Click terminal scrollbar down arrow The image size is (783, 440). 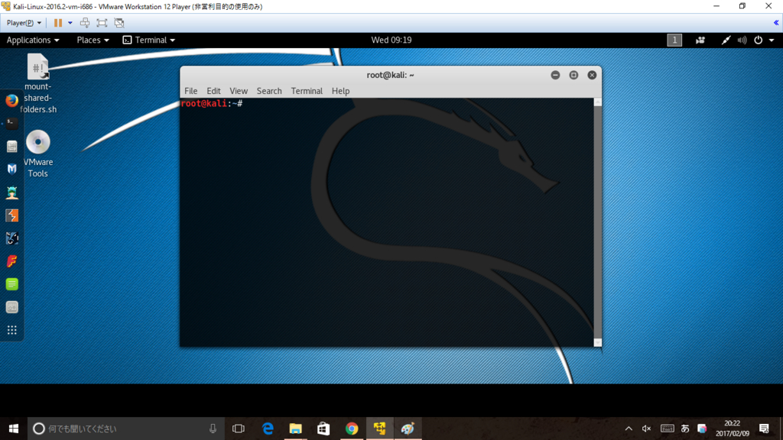coord(598,343)
